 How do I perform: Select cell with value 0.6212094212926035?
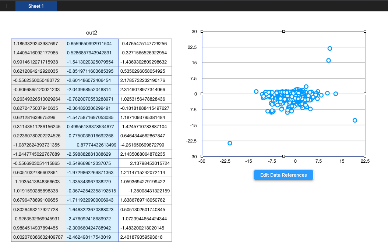click(38, 71)
